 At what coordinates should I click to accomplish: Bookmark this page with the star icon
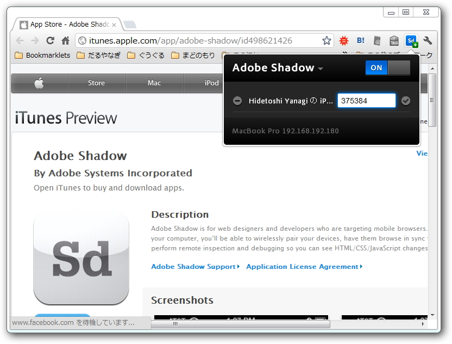326,40
